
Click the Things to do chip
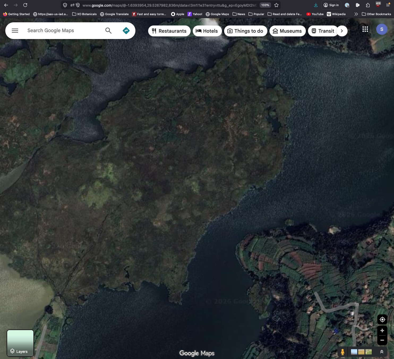(x=246, y=31)
